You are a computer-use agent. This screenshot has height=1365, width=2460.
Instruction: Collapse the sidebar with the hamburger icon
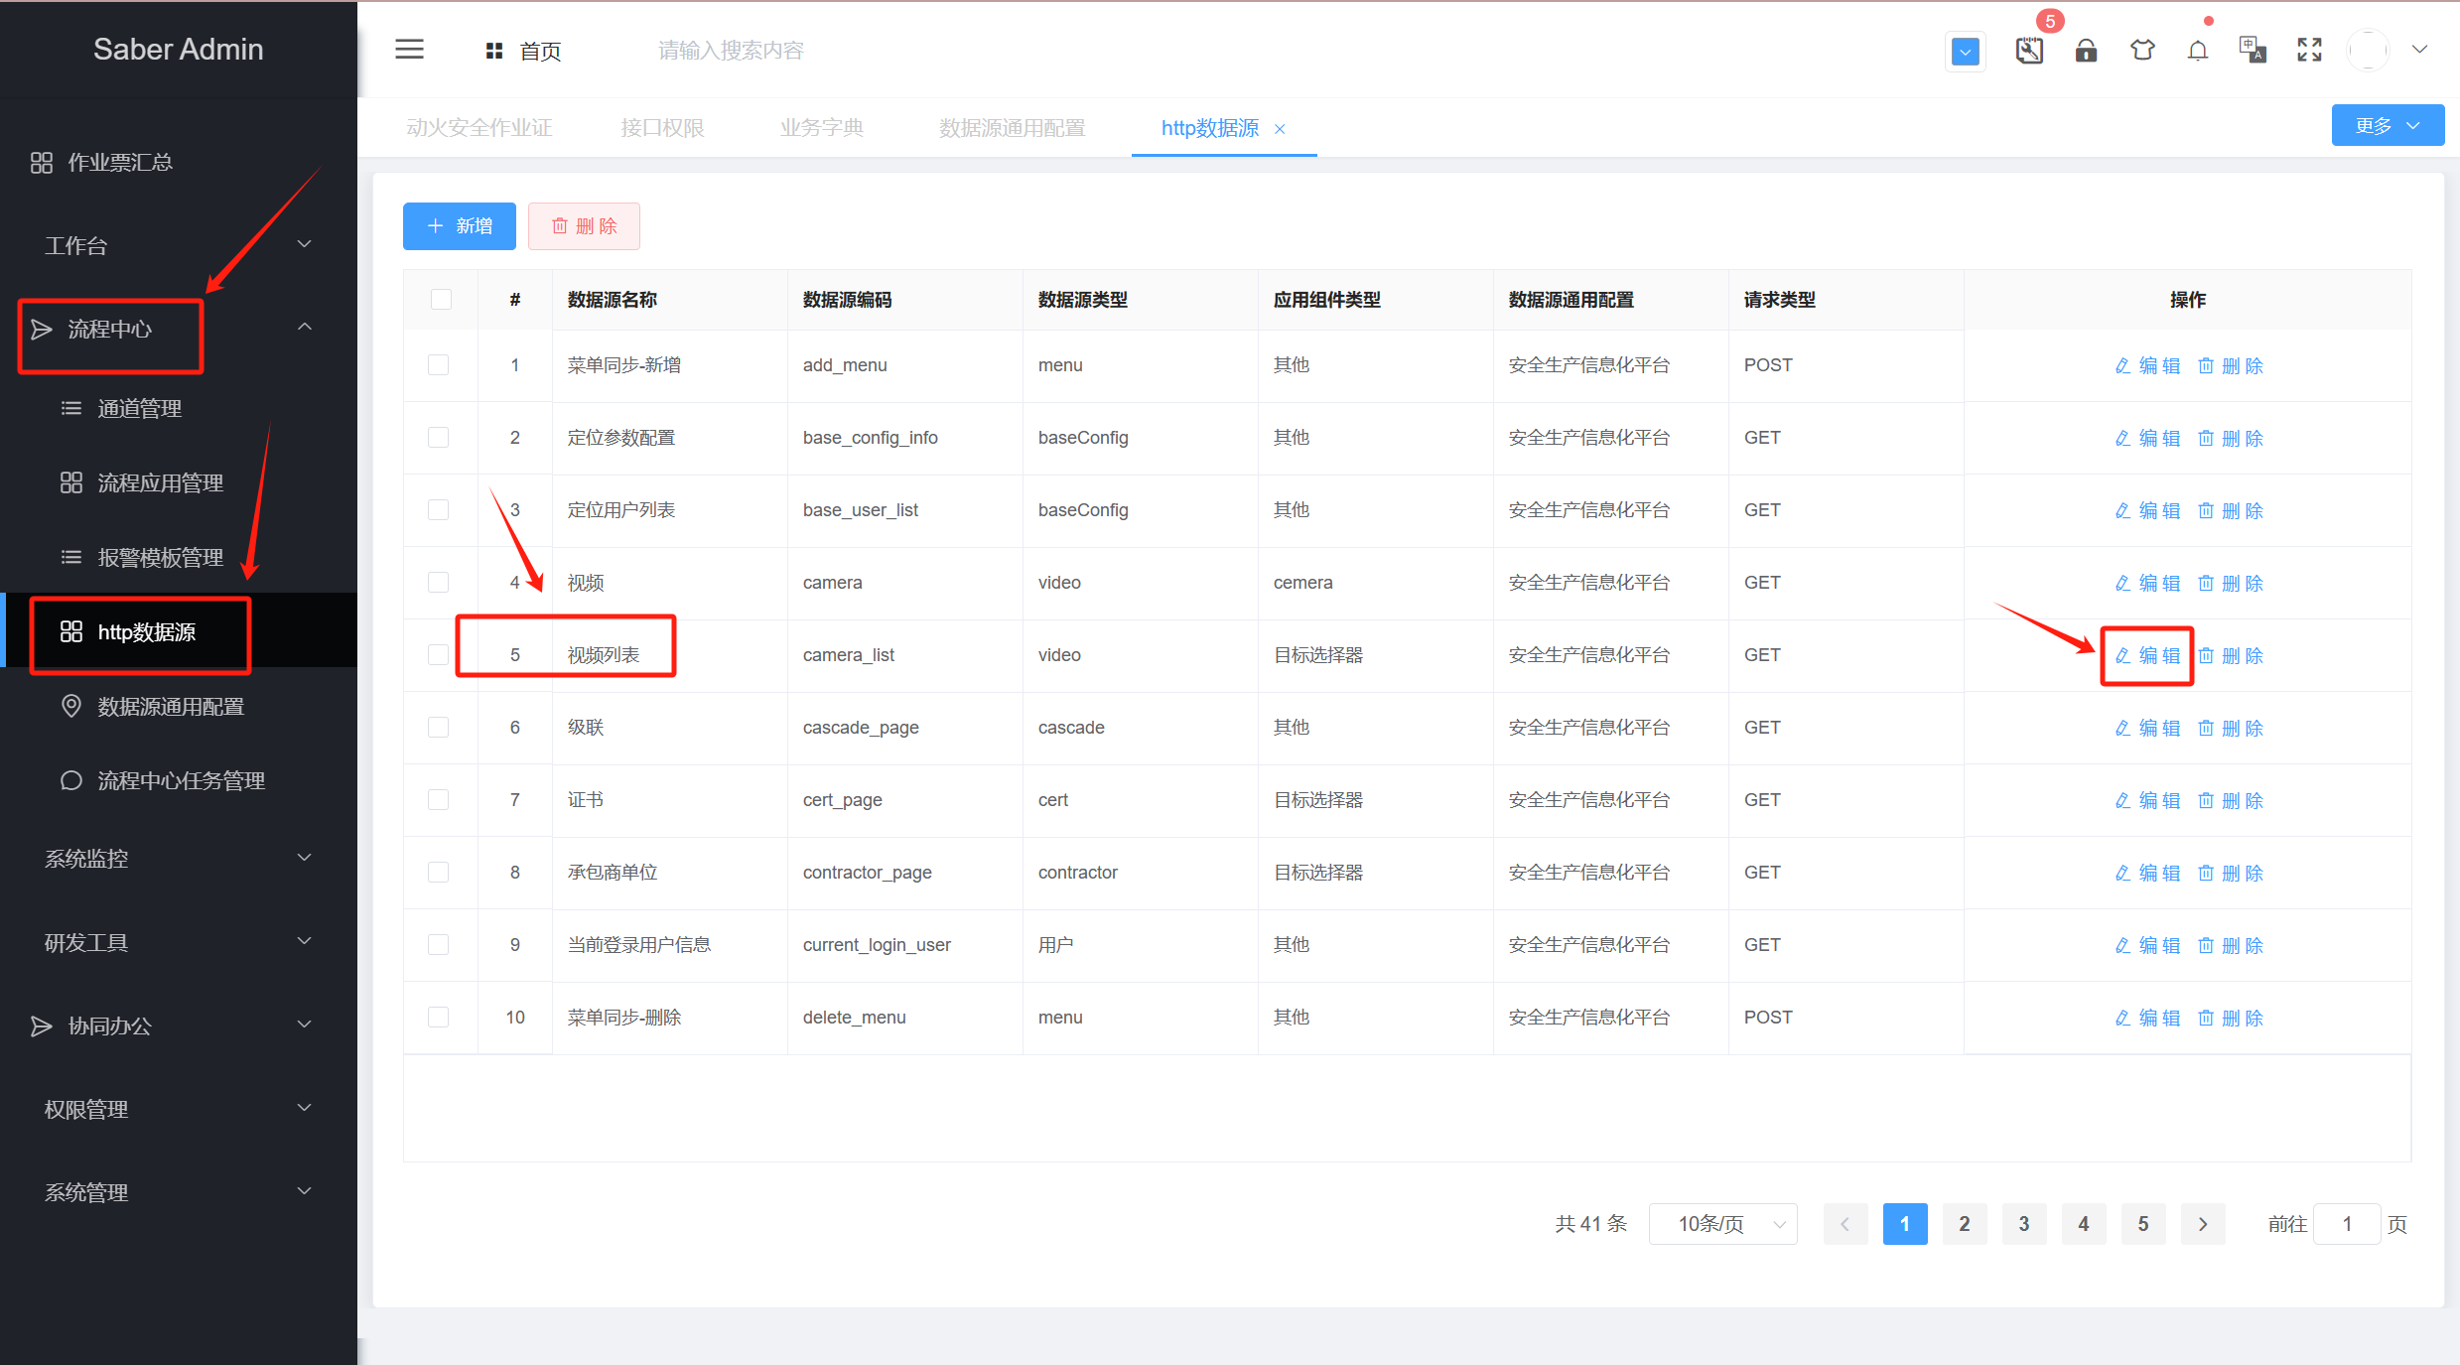(x=409, y=50)
